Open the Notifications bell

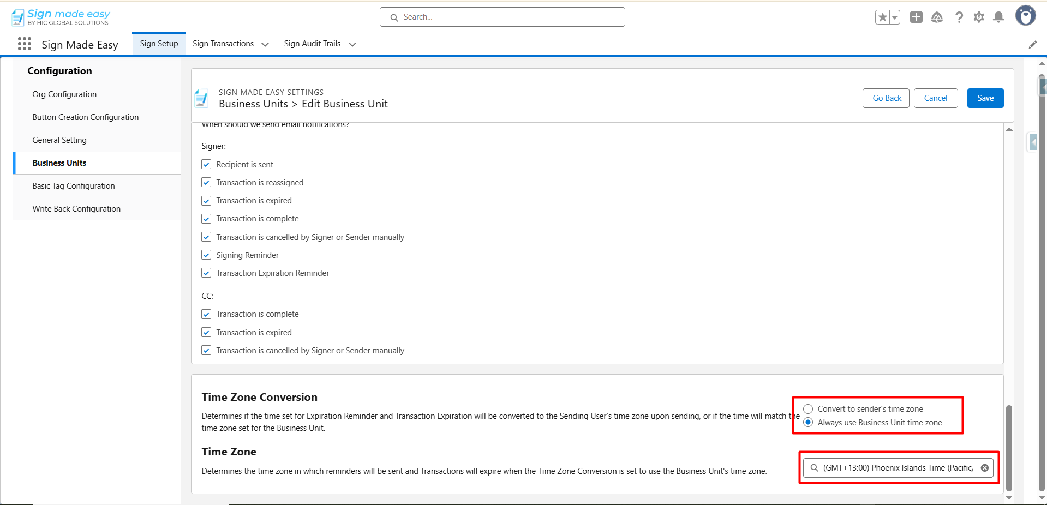[x=998, y=17]
